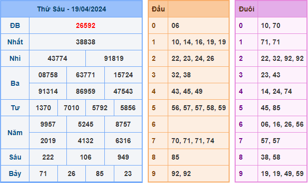The image size is (308, 183).
Task: Click the Ba row label
Action: click(x=15, y=83)
